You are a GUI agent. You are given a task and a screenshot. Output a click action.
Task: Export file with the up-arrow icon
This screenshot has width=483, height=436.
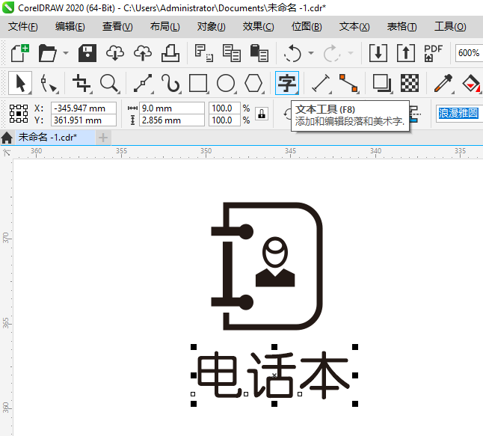point(406,53)
